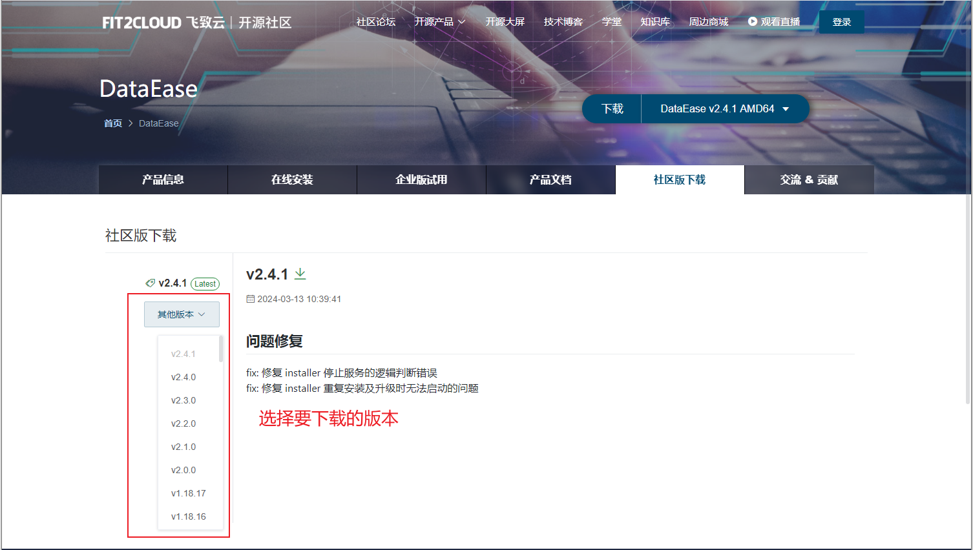Open the 交流 & 贡献 tab

click(x=809, y=179)
